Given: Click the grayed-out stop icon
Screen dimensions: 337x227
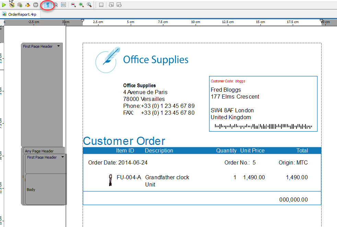Looking at the screenshot, I should coord(35,4).
